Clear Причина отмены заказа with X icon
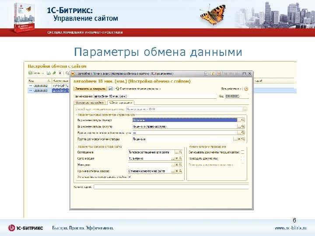Screen dimensions: 315x236 pos(177,171)
